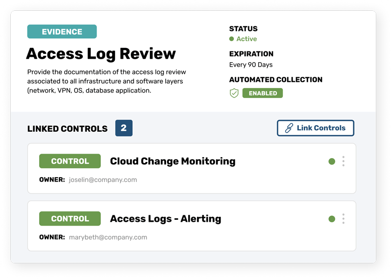Open the Access Logs - Alerting control title
392x279 pixels.
(x=166, y=219)
